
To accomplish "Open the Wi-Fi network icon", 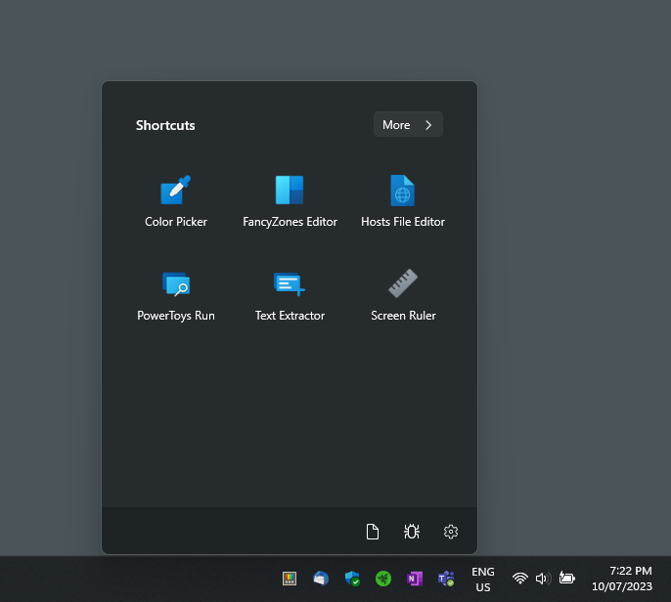I will click(x=520, y=579).
